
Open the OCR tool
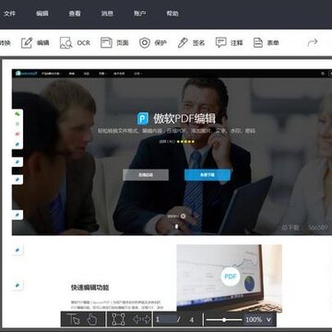[x=75, y=42]
